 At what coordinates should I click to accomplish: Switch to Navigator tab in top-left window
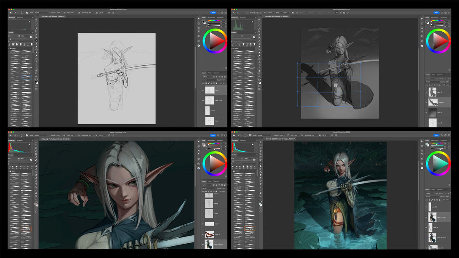[20, 18]
